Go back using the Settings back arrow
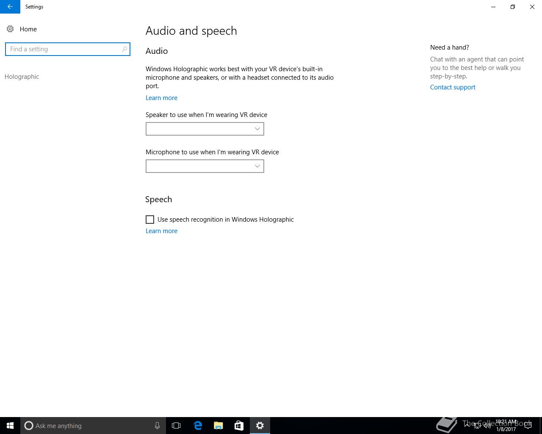The height and width of the screenshot is (434, 542). click(10, 7)
